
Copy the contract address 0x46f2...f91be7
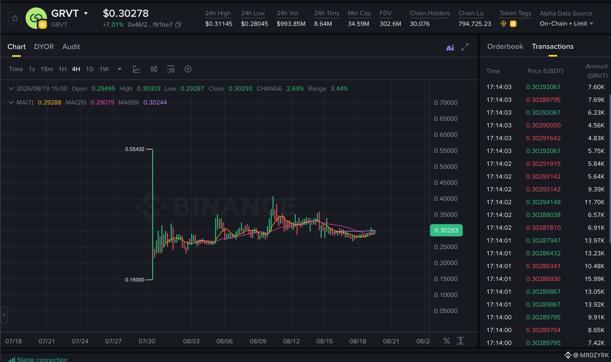pos(178,25)
